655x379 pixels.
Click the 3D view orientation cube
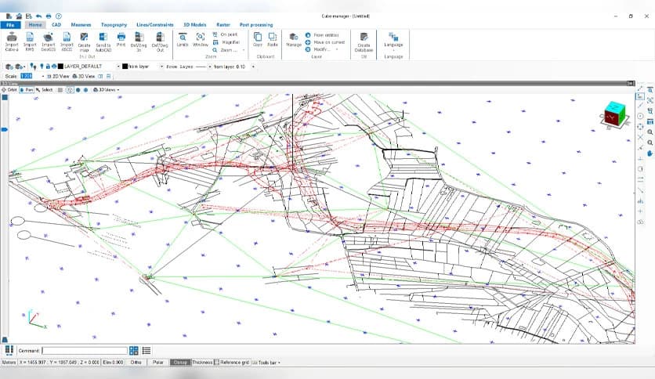[615, 114]
